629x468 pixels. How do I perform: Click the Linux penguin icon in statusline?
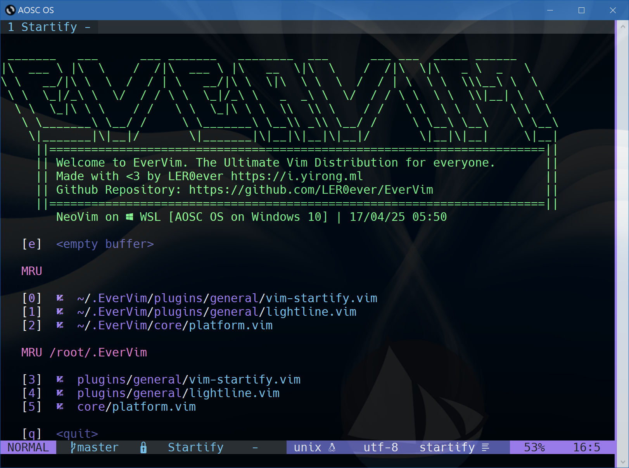point(332,447)
